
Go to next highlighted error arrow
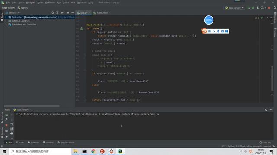coord(271,18)
